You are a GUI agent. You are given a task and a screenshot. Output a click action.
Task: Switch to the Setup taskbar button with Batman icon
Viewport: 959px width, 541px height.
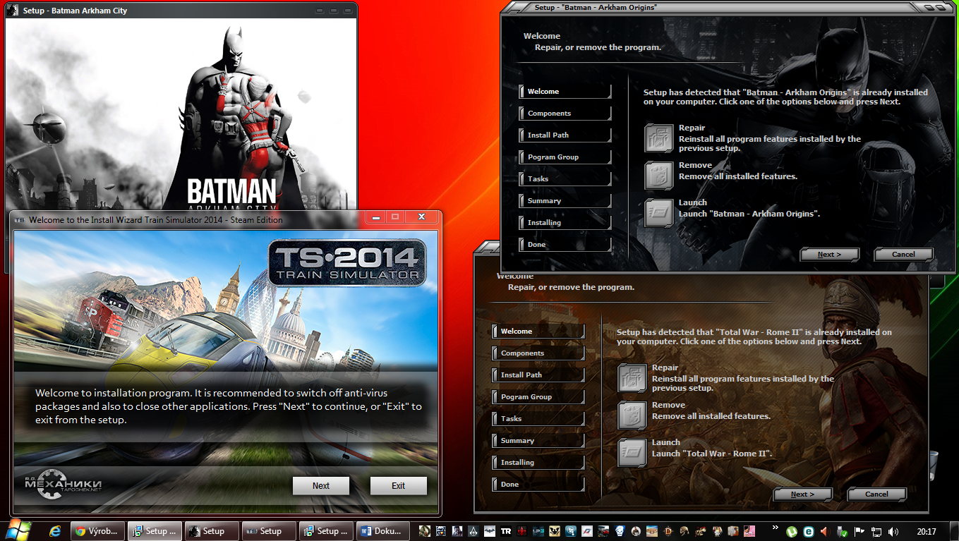[212, 531]
